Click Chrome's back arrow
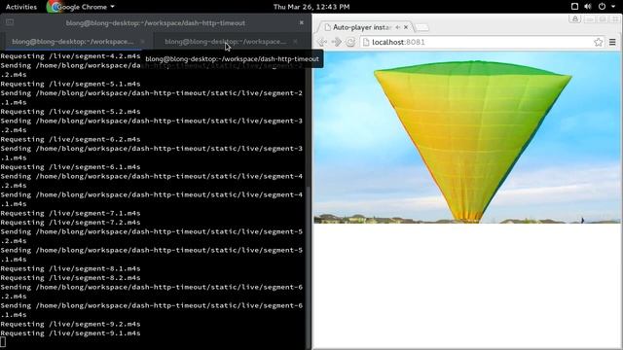623x350 pixels. [x=322, y=42]
